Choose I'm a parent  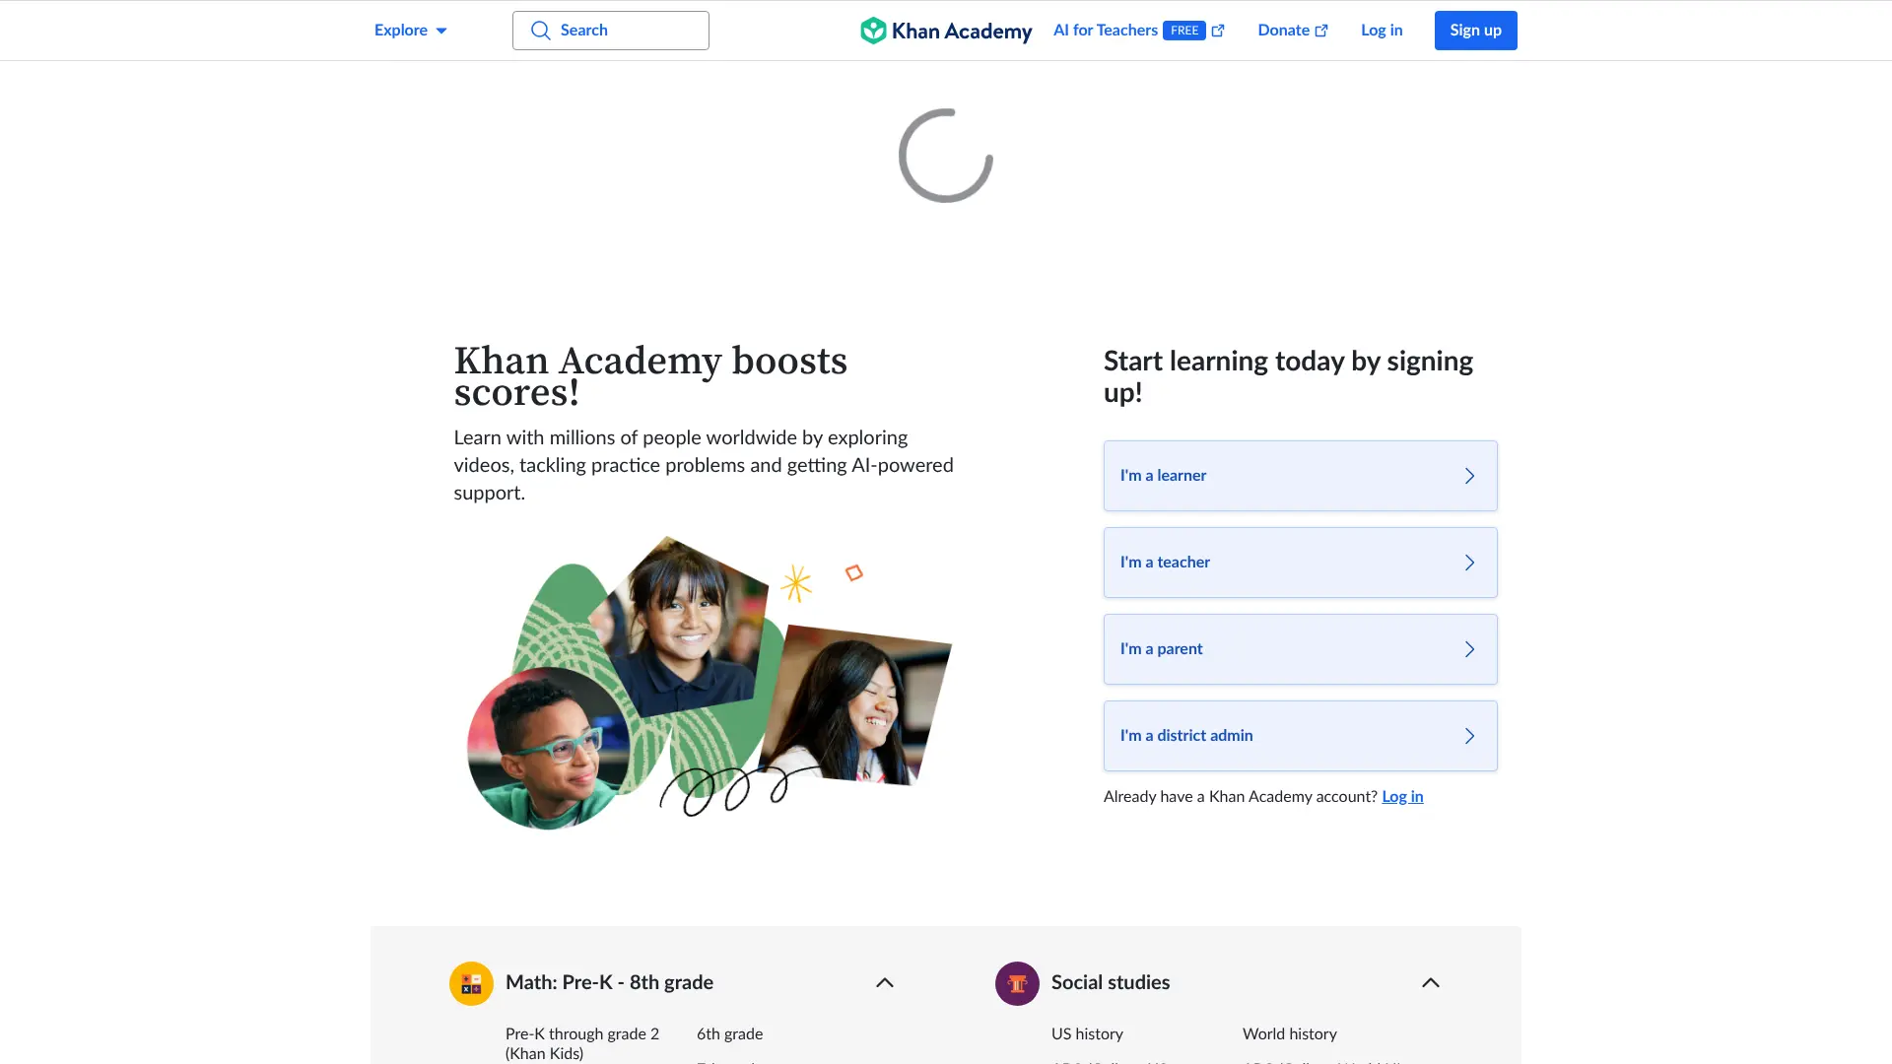click(x=1300, y=649)
